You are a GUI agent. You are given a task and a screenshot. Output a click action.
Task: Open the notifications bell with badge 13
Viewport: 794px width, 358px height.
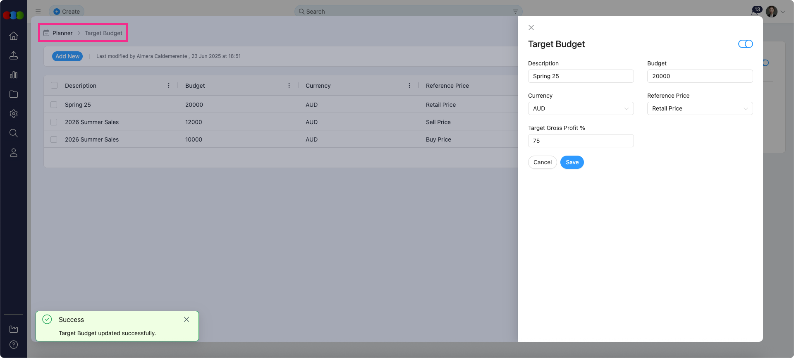pos(755,12)
